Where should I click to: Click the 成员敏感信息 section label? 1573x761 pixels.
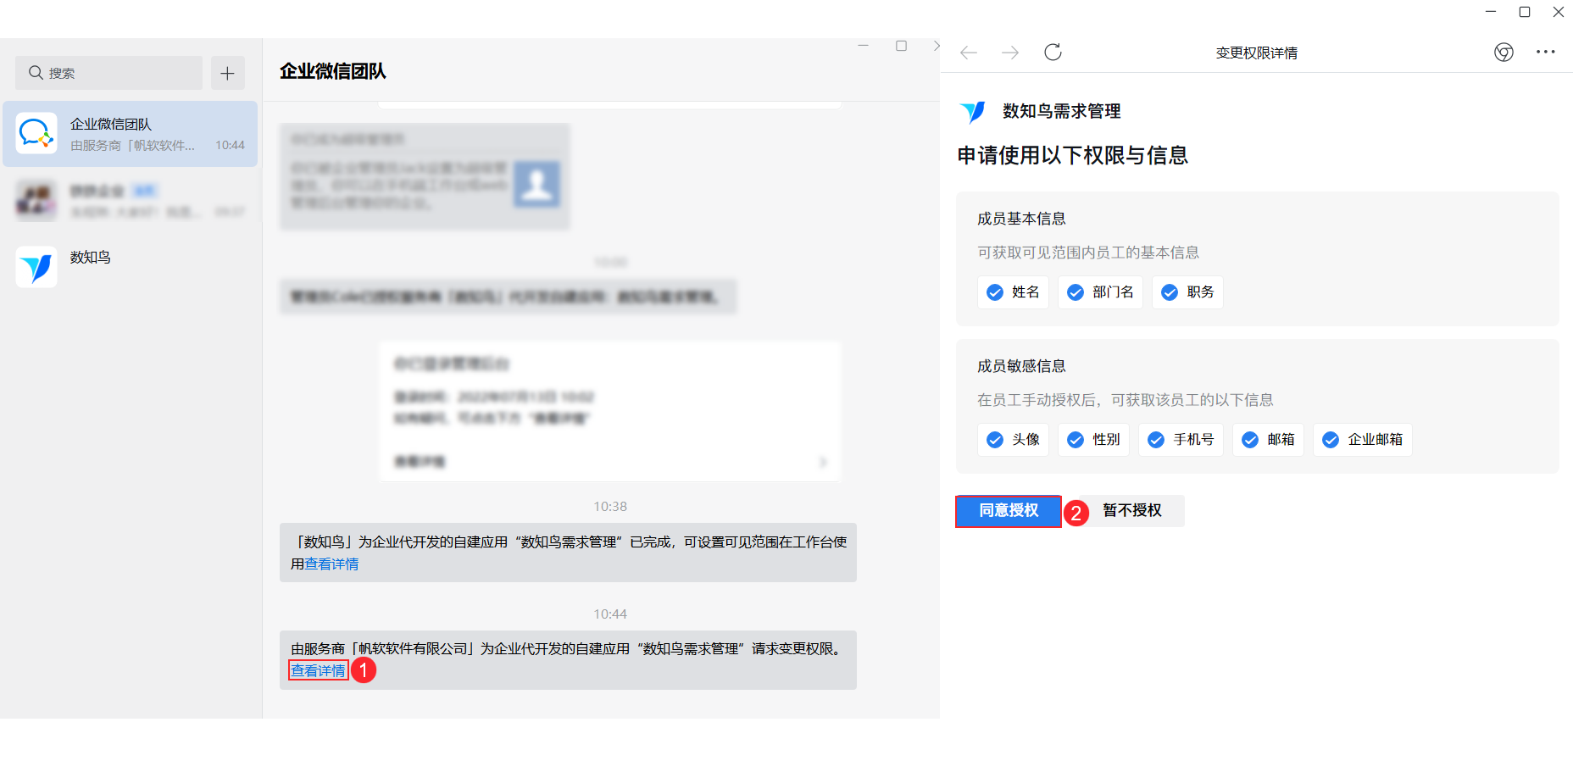[x=1021, y=366]
